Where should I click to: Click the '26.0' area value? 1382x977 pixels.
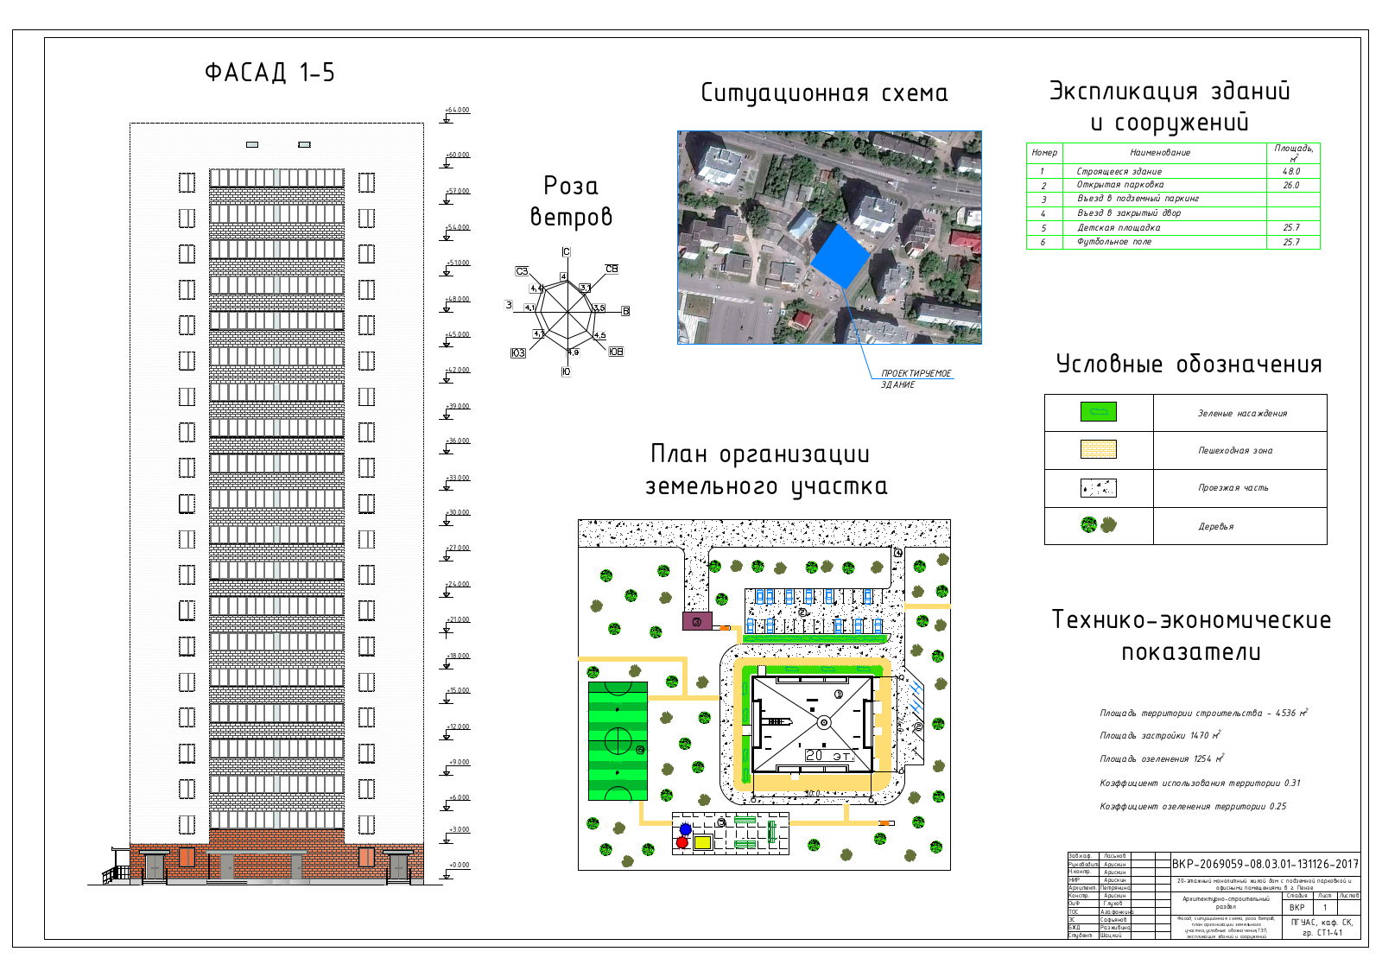[1291, 185]
